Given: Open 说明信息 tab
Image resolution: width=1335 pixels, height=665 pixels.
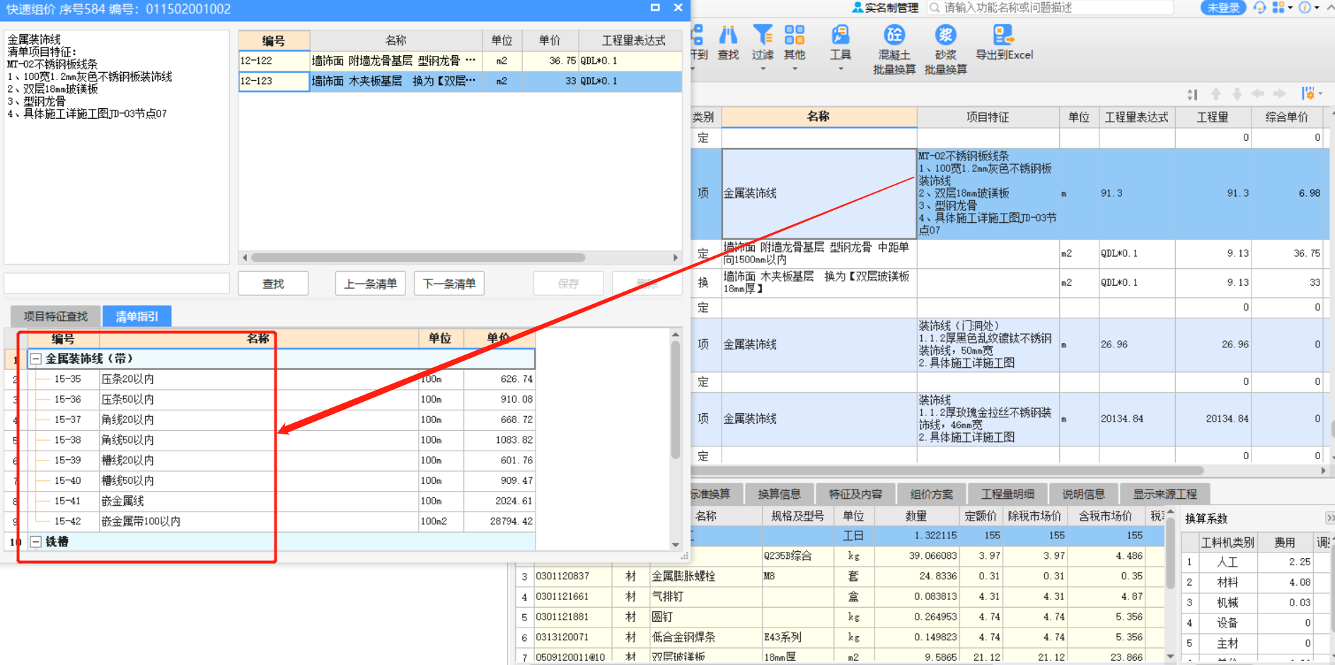Looking at the screenshot, I should [x=1083, y=494].
